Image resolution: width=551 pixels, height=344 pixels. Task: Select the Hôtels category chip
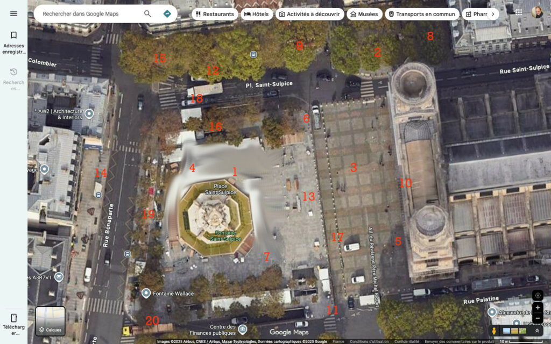(x=257, y=14)
